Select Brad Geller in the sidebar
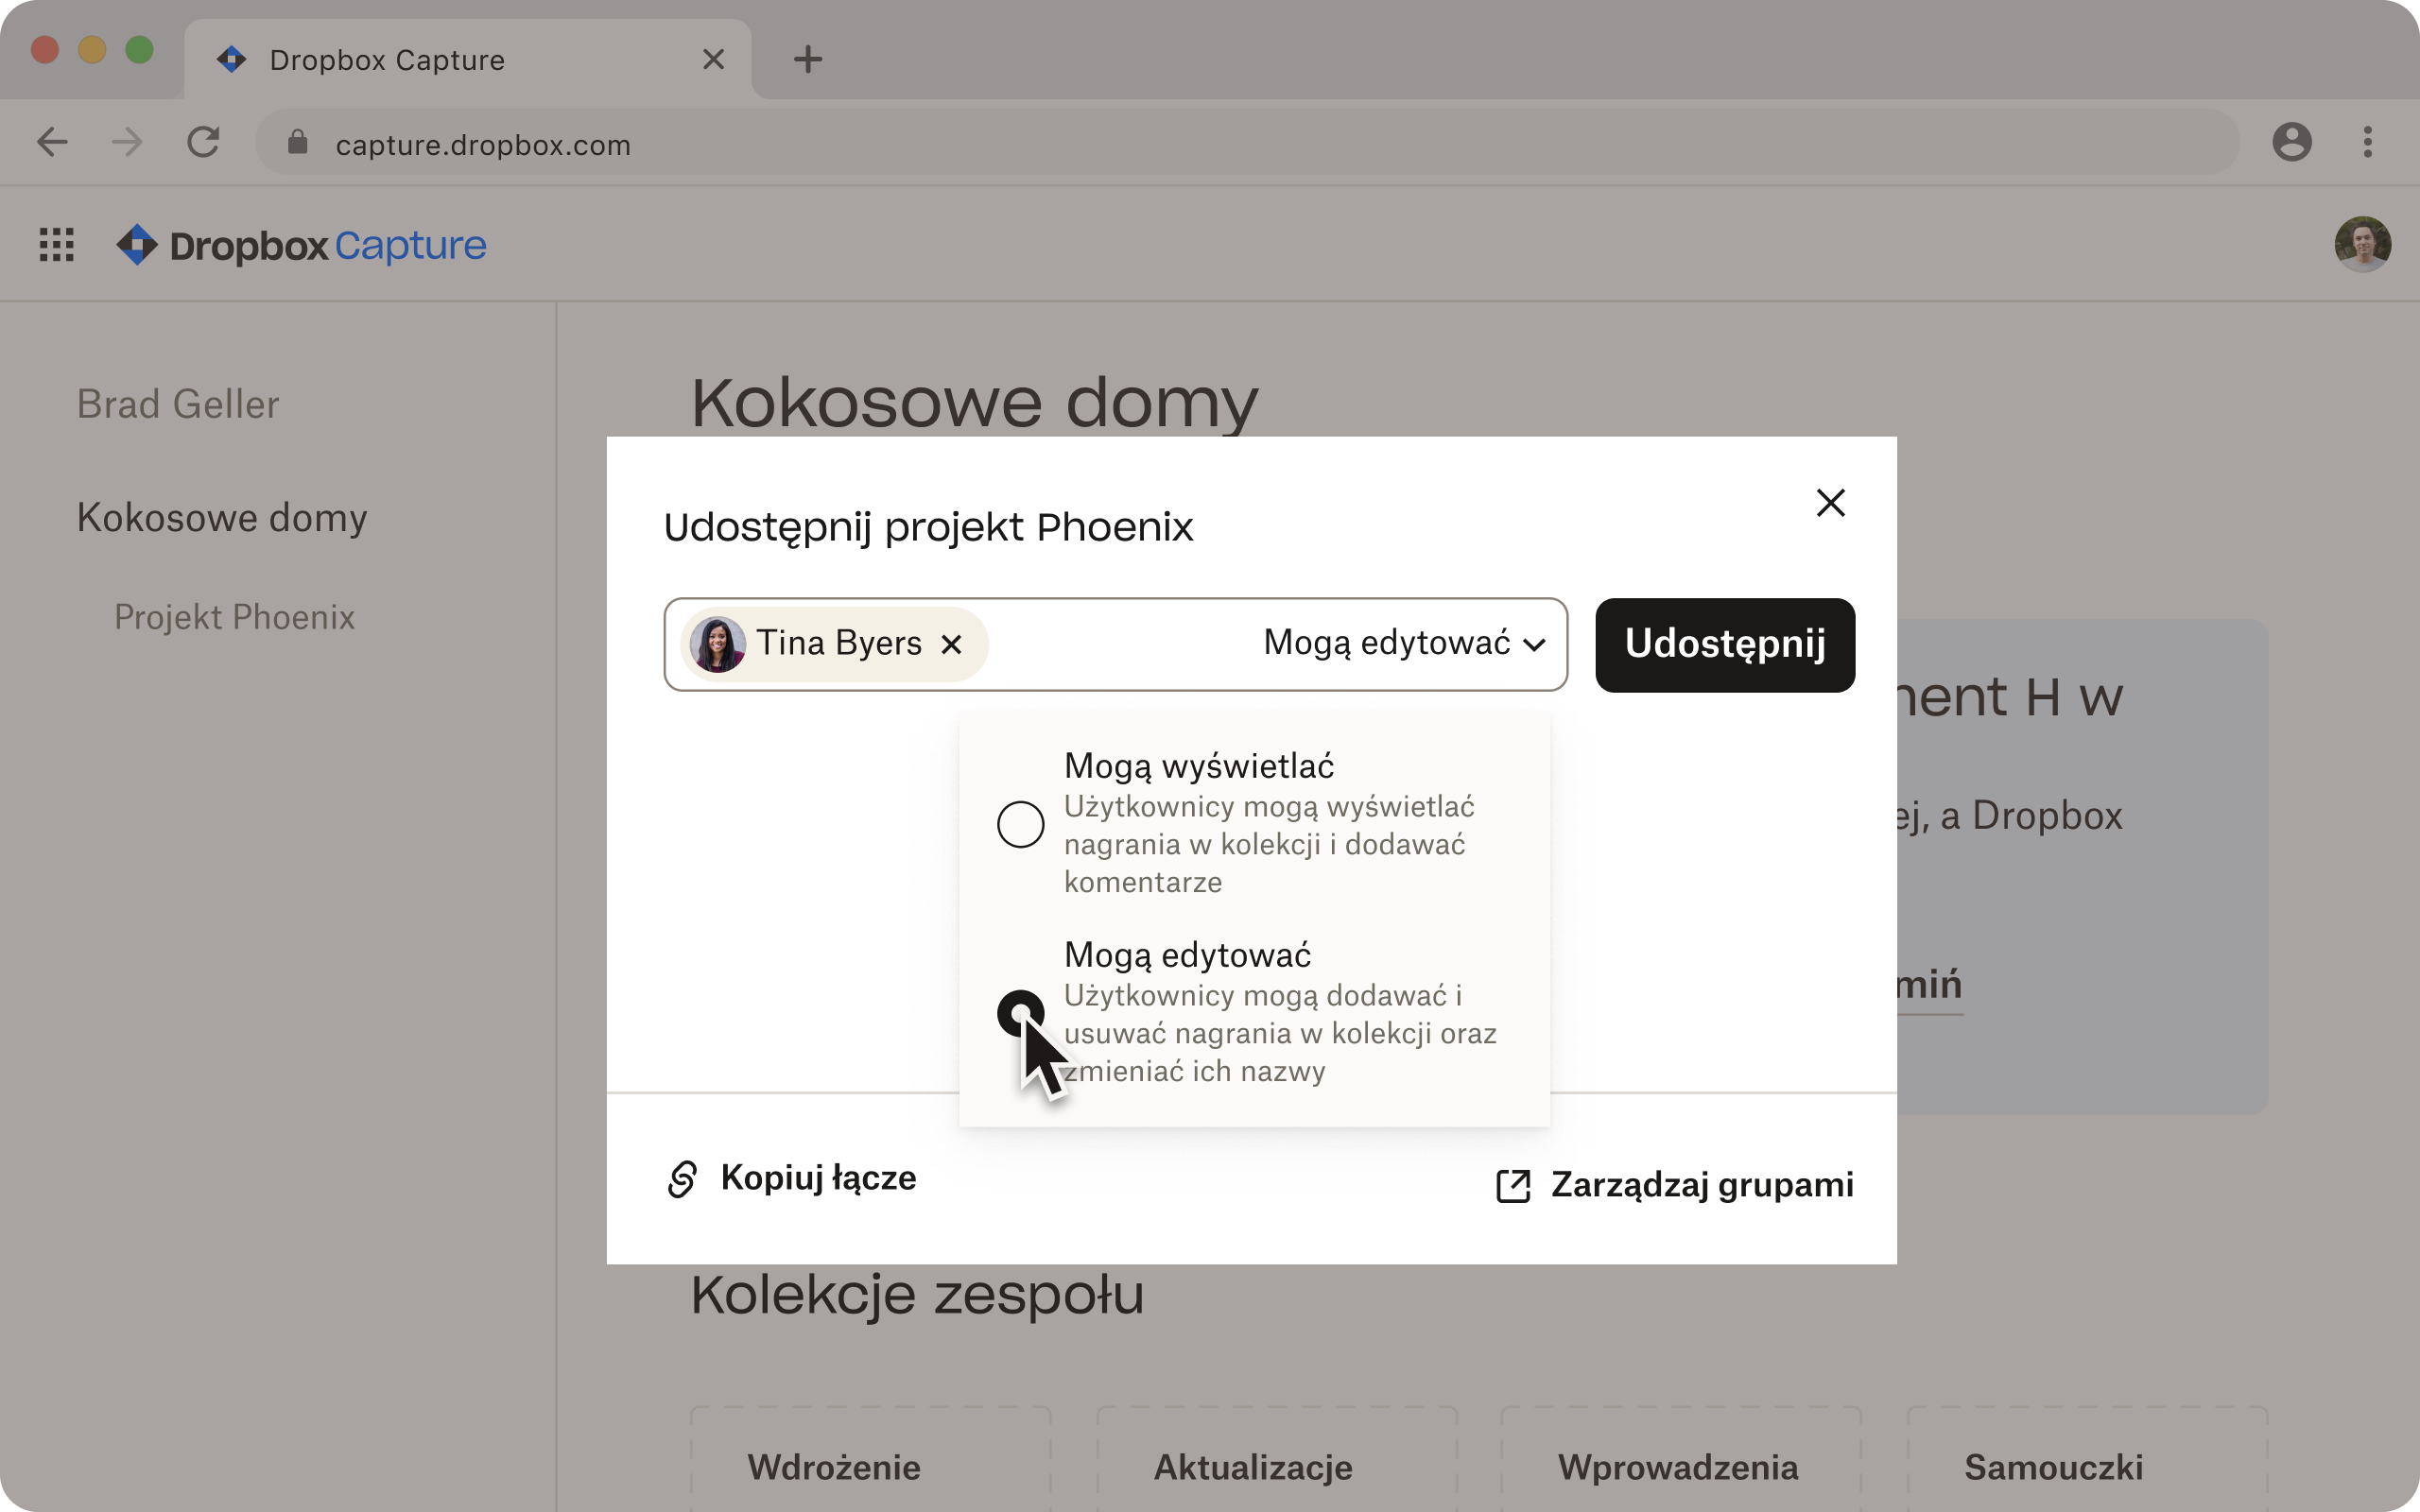 178,405
